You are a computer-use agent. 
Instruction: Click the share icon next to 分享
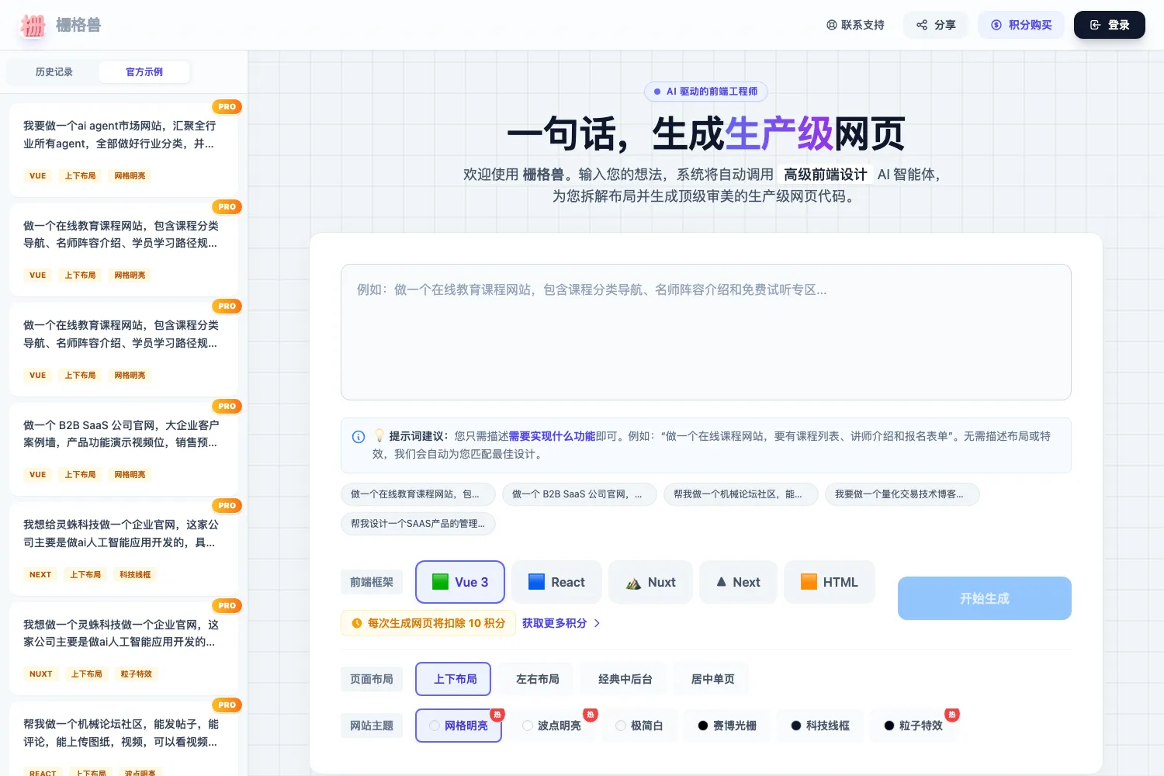pos(922,25)
